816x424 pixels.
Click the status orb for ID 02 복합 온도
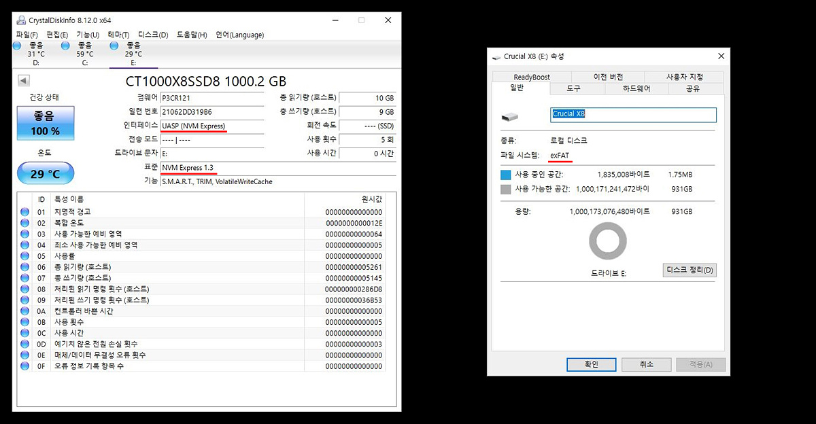pyautogui.click(x=24, y=223)
